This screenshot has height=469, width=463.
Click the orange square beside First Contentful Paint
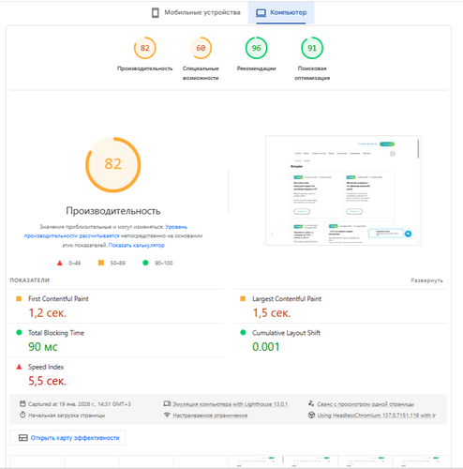[19, 299]
